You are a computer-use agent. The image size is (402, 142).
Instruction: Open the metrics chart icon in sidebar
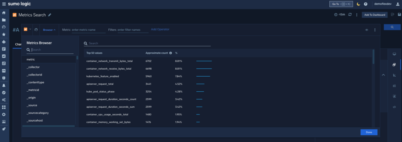coord(4,56)
